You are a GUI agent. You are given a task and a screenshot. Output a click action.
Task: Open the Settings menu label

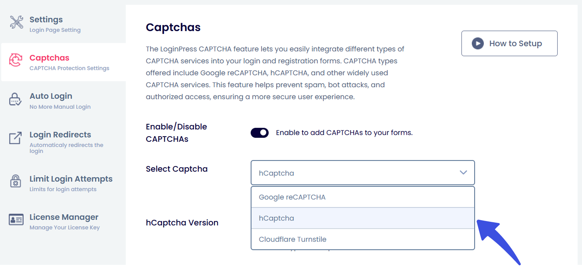click(46, 20)
